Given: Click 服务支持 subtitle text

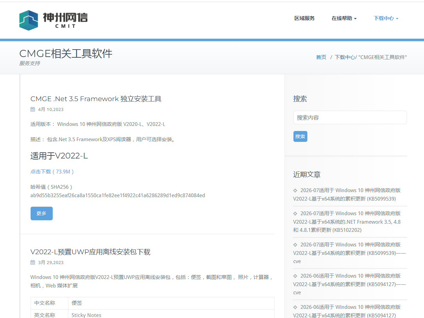Looking at the screenshot, I should point(30,63).
